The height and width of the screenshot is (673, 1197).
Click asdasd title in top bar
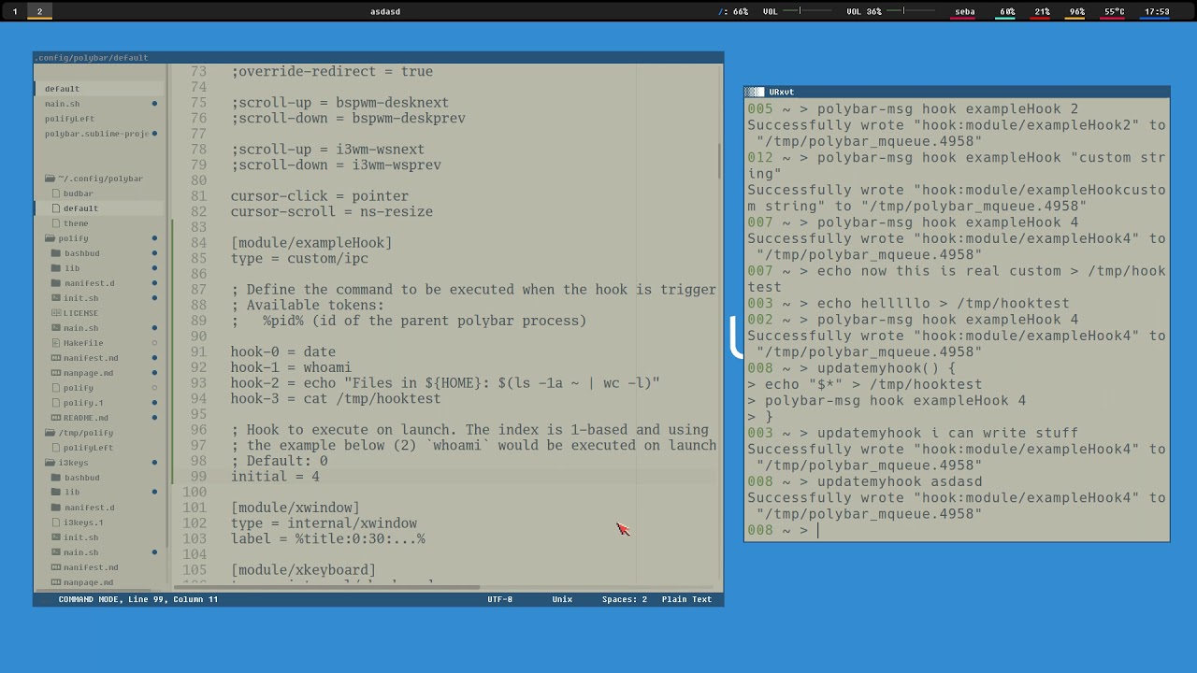pos(385,11)
